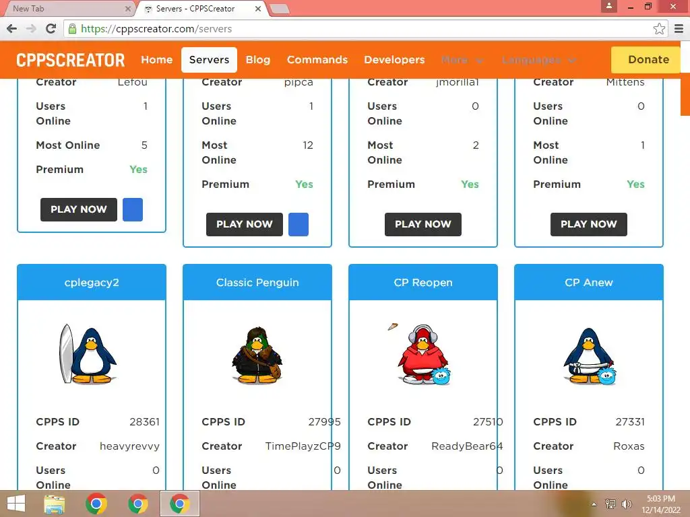
Task: Close the New Tab tab
Action: (x=127, y=9)
